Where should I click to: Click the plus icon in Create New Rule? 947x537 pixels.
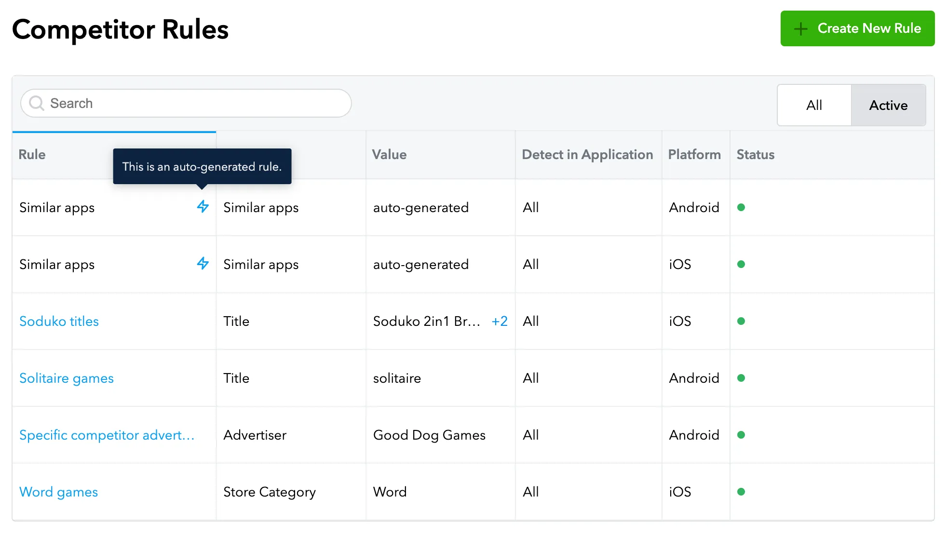tap(800, 28)
